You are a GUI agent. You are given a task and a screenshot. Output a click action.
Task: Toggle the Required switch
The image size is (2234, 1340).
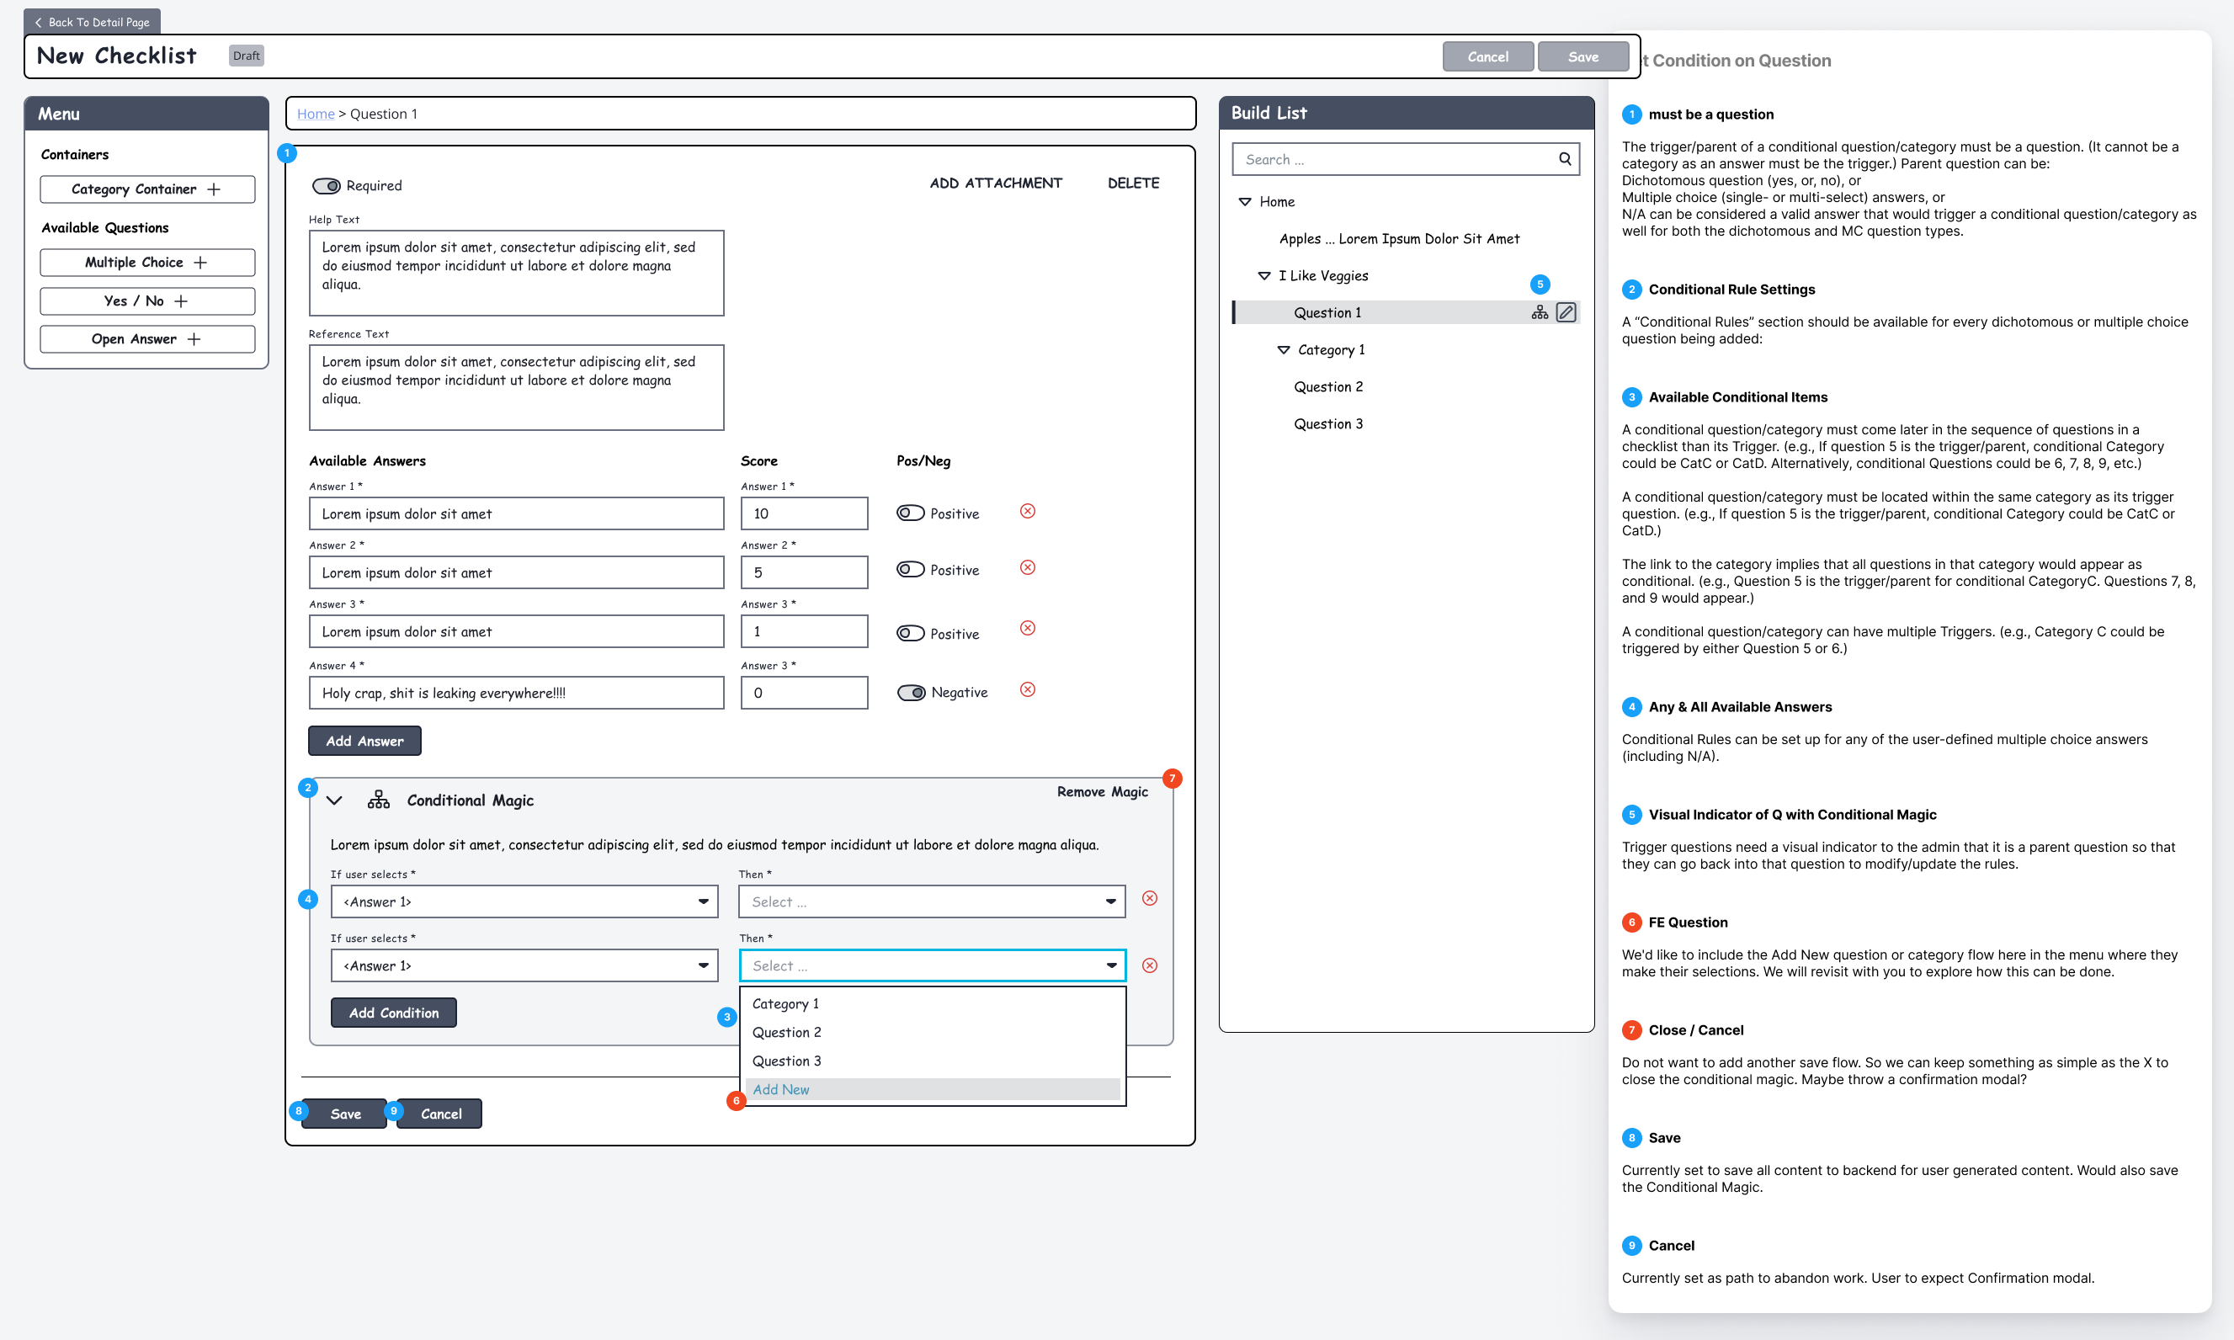coord(326,185)
